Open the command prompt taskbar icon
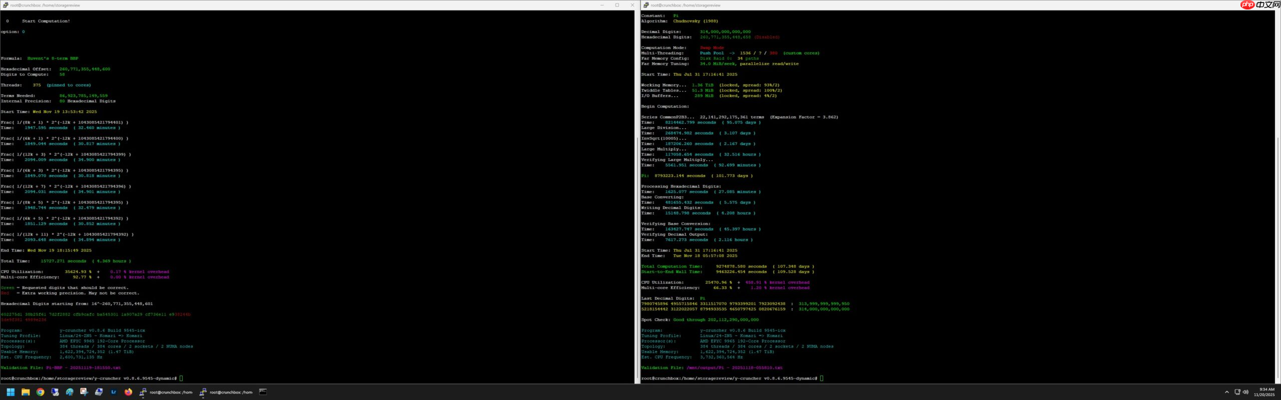 coord(263,392)
